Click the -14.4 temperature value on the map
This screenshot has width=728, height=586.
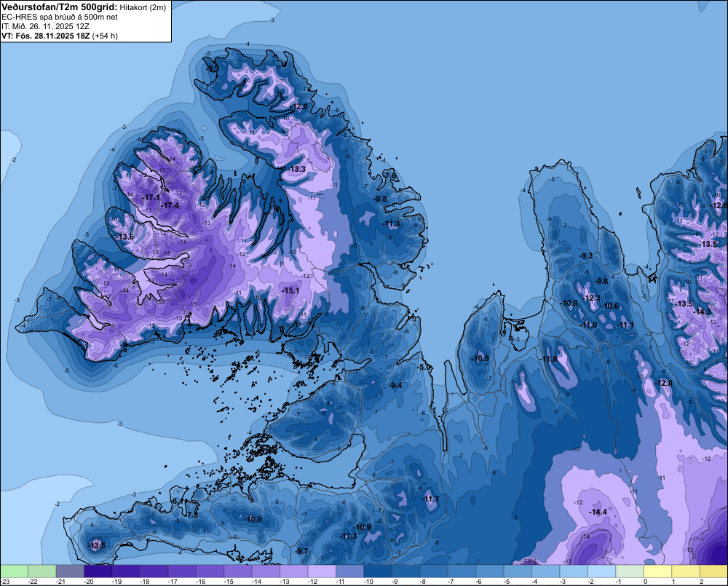(598, 512)
